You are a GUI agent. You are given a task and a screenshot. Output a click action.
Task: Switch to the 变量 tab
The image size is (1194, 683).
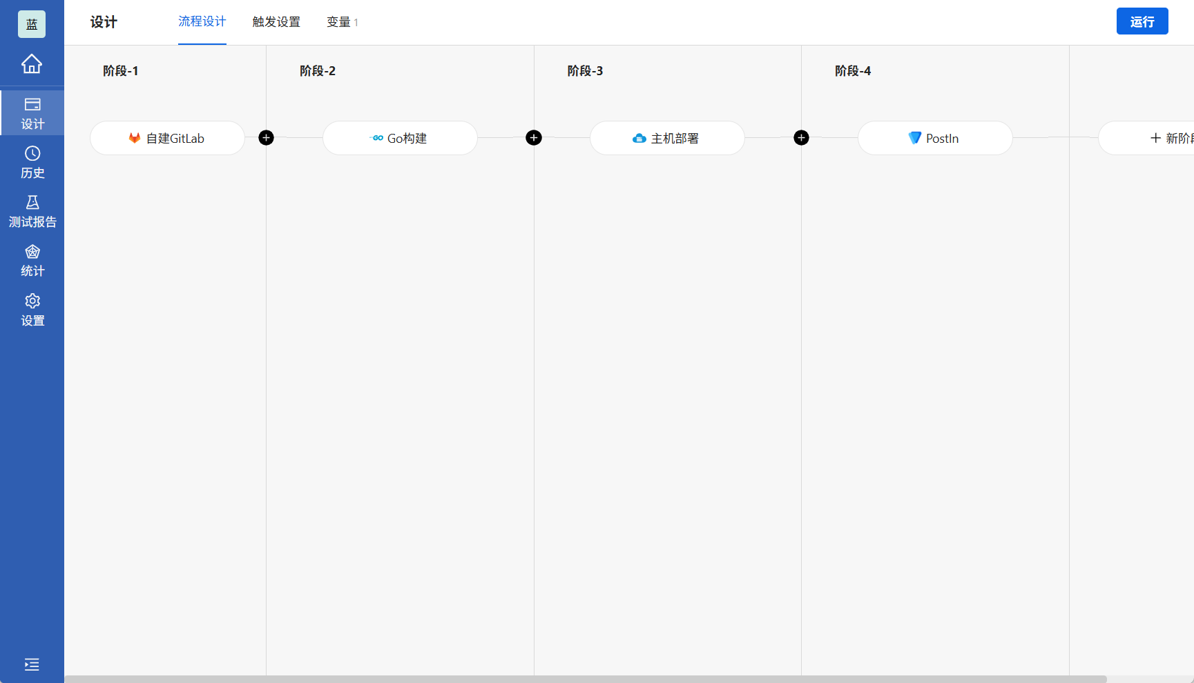point(343,22)
